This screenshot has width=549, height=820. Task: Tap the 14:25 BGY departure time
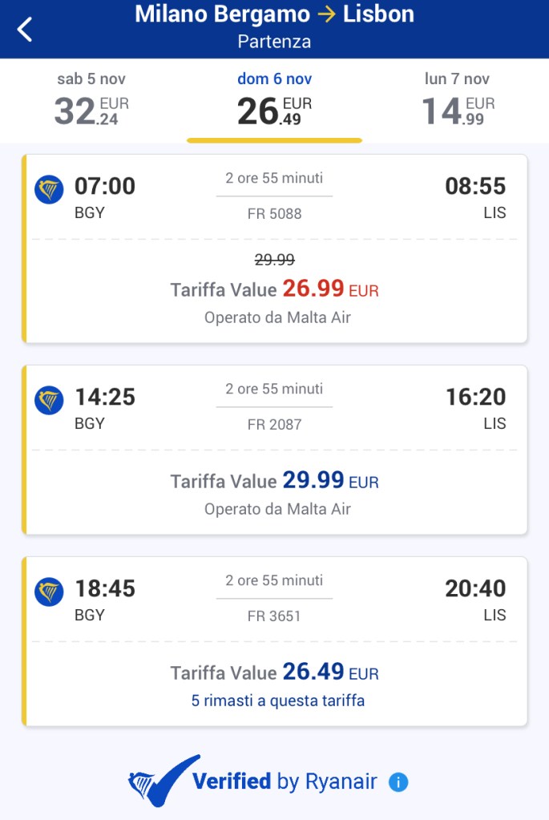coord(104,398)
